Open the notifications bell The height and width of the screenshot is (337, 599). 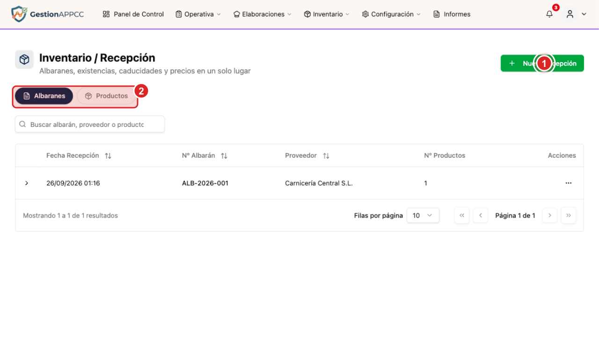coord(549,14)
